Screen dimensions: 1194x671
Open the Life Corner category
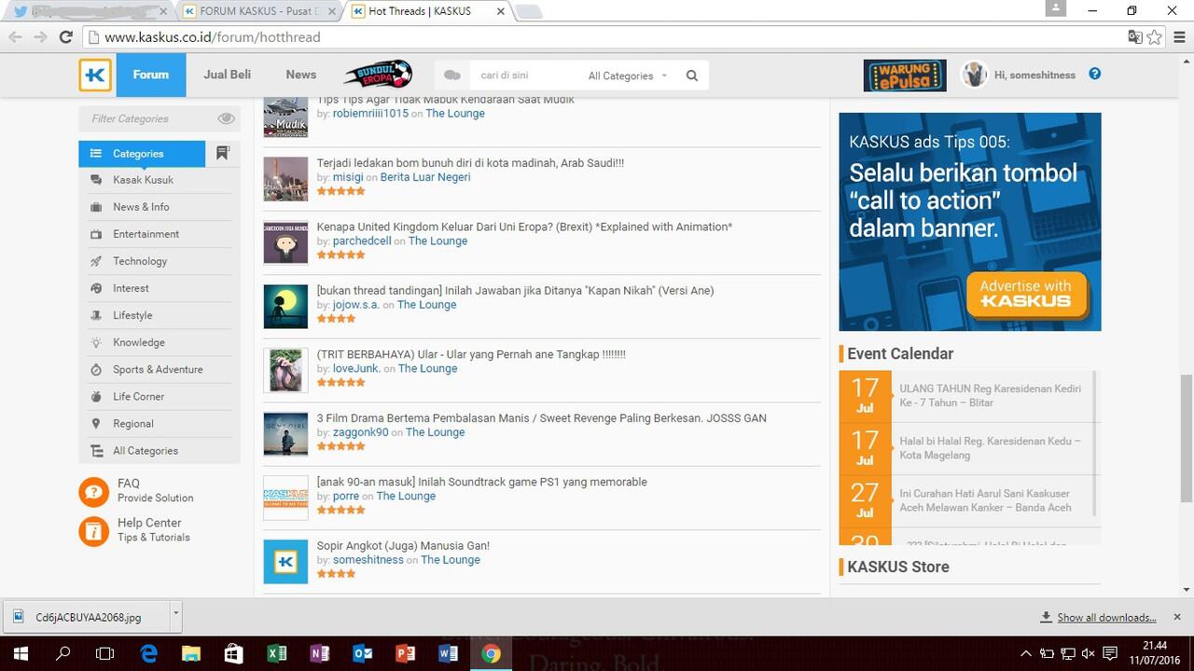coord(139,396)
